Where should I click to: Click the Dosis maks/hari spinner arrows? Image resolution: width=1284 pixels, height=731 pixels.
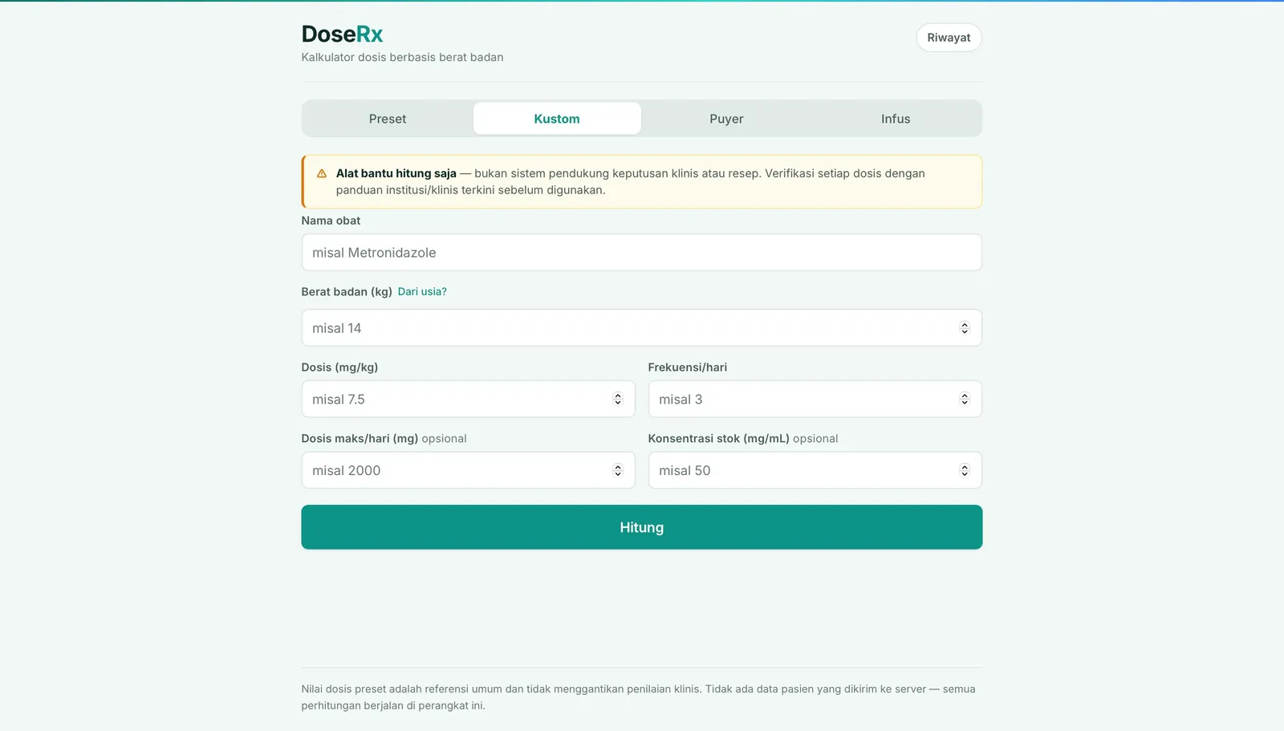618,471
